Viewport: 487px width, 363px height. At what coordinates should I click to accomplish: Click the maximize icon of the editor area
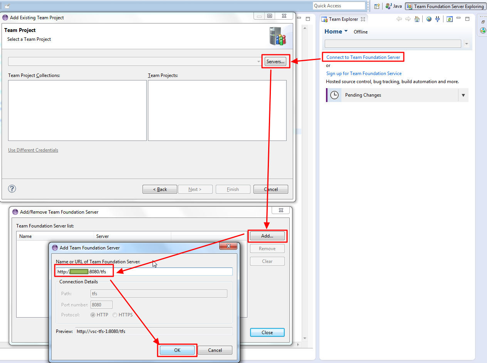pyautogui.click(x=308, y=19)
